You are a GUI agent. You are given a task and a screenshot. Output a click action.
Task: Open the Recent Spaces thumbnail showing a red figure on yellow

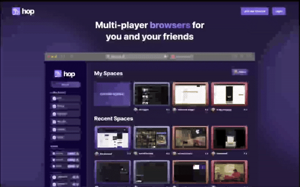[x=229, y=172]
